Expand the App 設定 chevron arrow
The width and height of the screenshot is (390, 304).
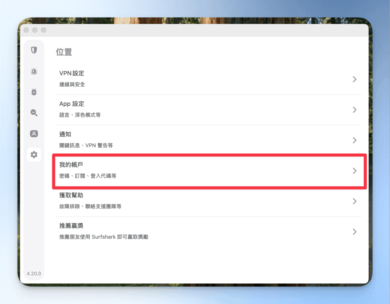355,110
